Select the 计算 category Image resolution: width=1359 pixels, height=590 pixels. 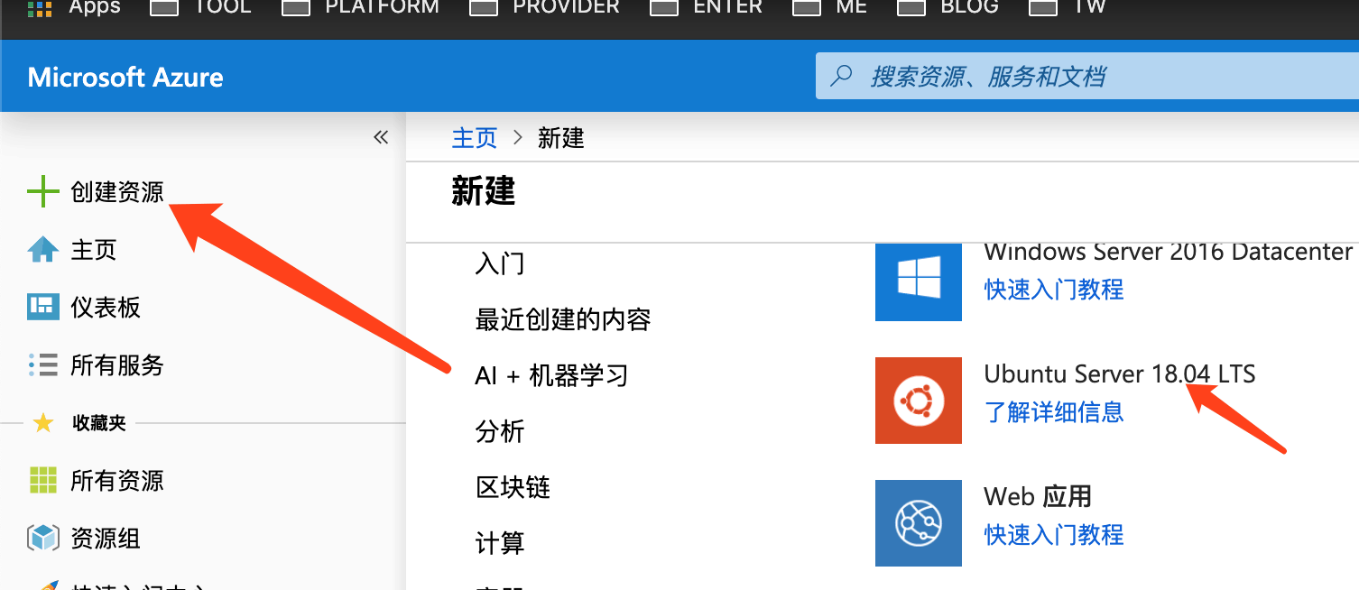(x=500, y=543)
